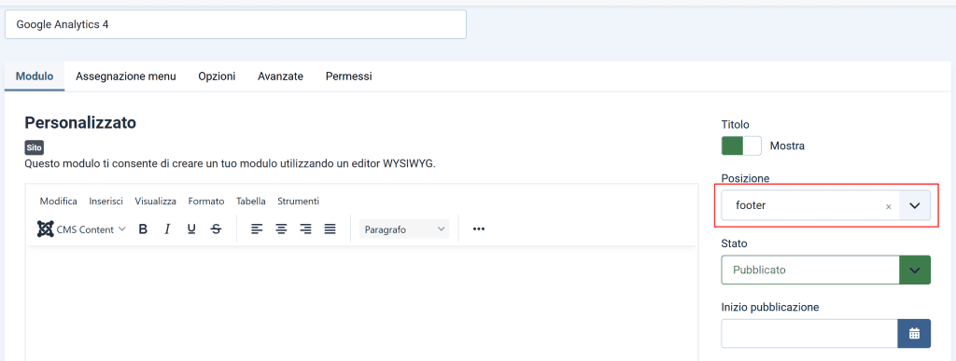Screen dimensions: 956x361
Task: Open the Modifica editor menu
Action: [x=59, y=201]
